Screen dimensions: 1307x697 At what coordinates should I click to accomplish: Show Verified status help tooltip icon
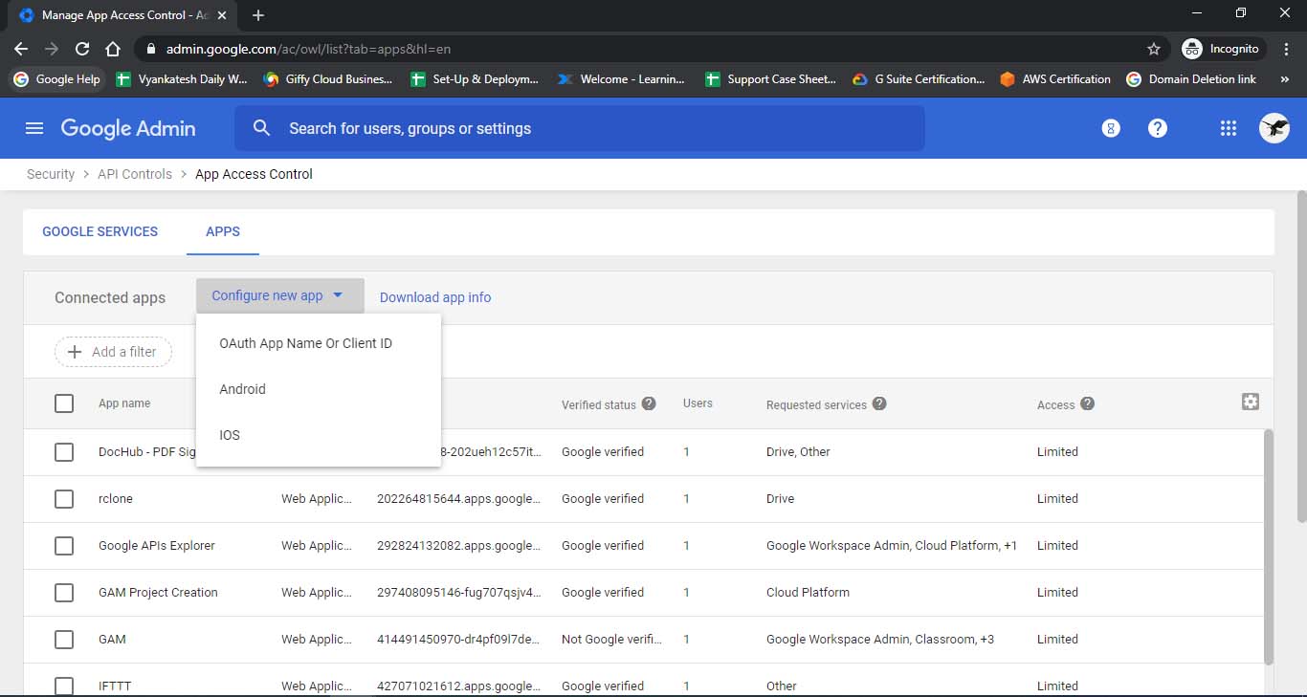(x=649, y=403)
